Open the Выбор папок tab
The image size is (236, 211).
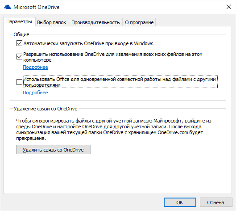point(52,22)
